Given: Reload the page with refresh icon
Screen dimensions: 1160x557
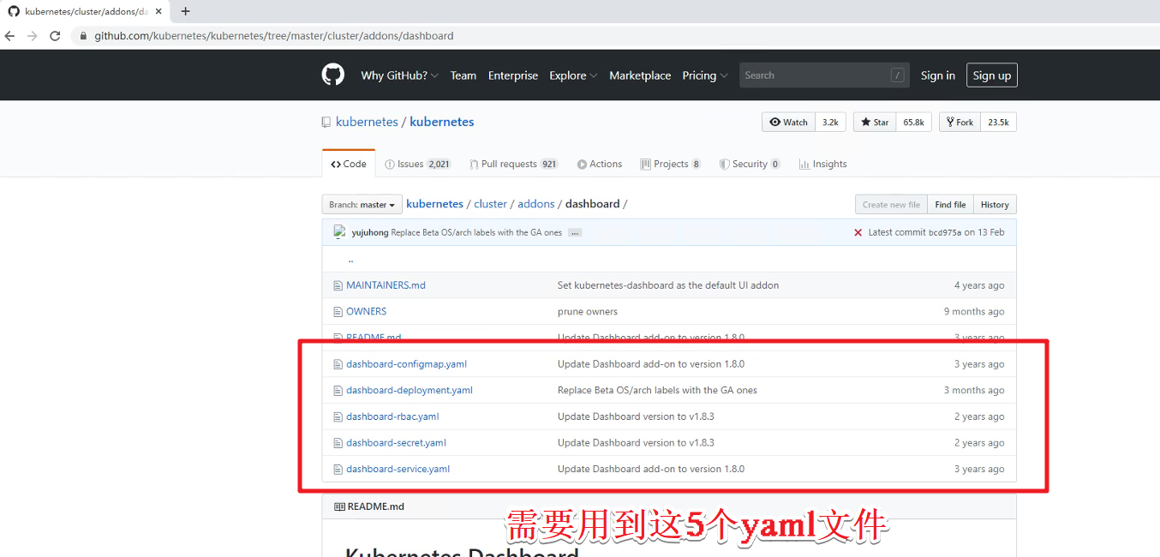Looking at the screenshot, I should pos(55,36).
